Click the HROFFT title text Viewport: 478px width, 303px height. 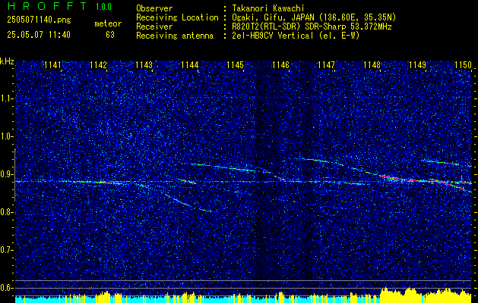pos(47,6)
